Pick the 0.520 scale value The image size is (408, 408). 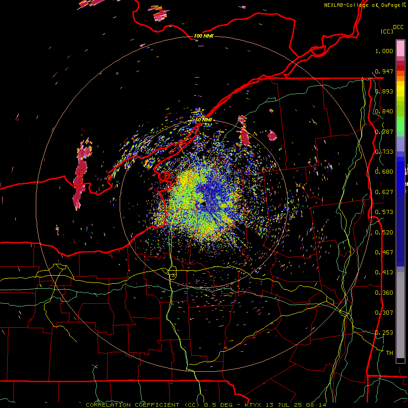pyautogui.click(x=384, y=233)
